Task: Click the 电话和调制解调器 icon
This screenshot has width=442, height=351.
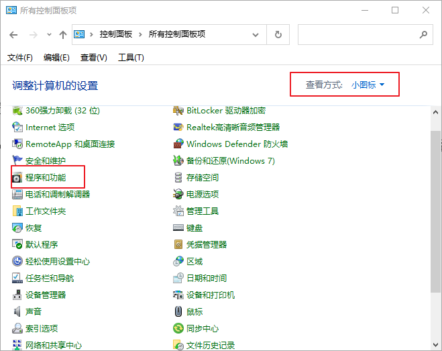Action: click(17, 194)
